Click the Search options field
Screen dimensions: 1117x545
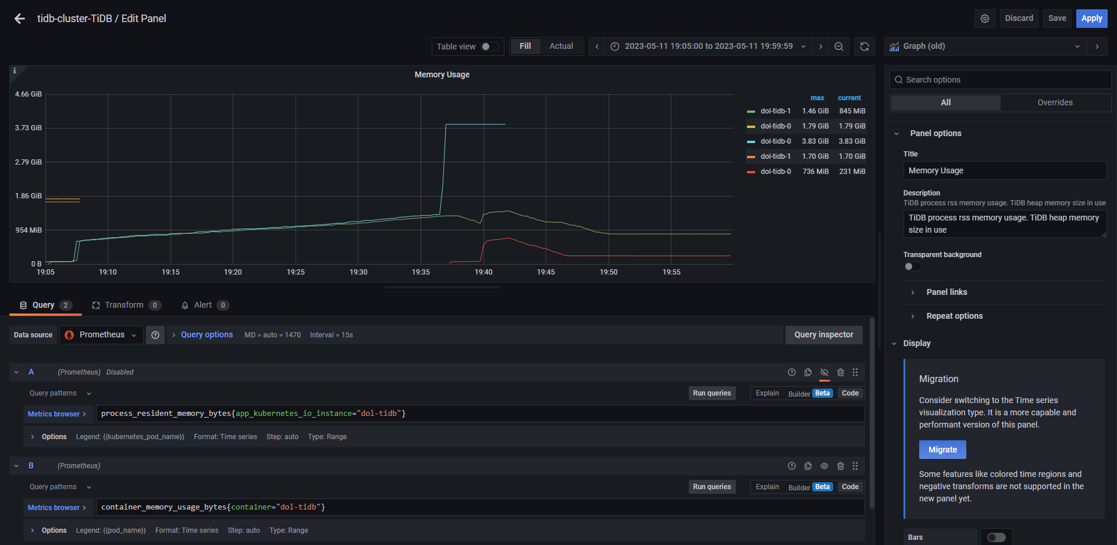[x=999, y=80]
